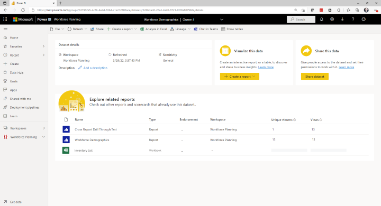Expand the dataset title chevron in header
Viewport: 381px width, 206px height.
222,20
